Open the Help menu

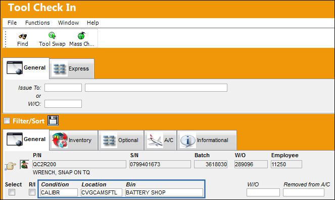tap(93, 23)
